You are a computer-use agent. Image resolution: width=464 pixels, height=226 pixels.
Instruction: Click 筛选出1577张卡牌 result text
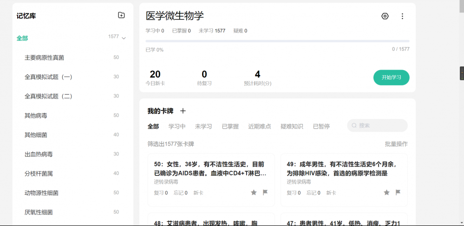pos(171,144)
